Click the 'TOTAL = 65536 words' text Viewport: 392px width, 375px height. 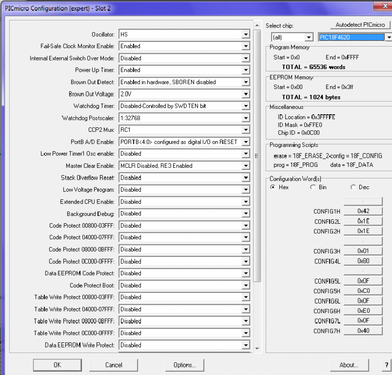point(314,67)
